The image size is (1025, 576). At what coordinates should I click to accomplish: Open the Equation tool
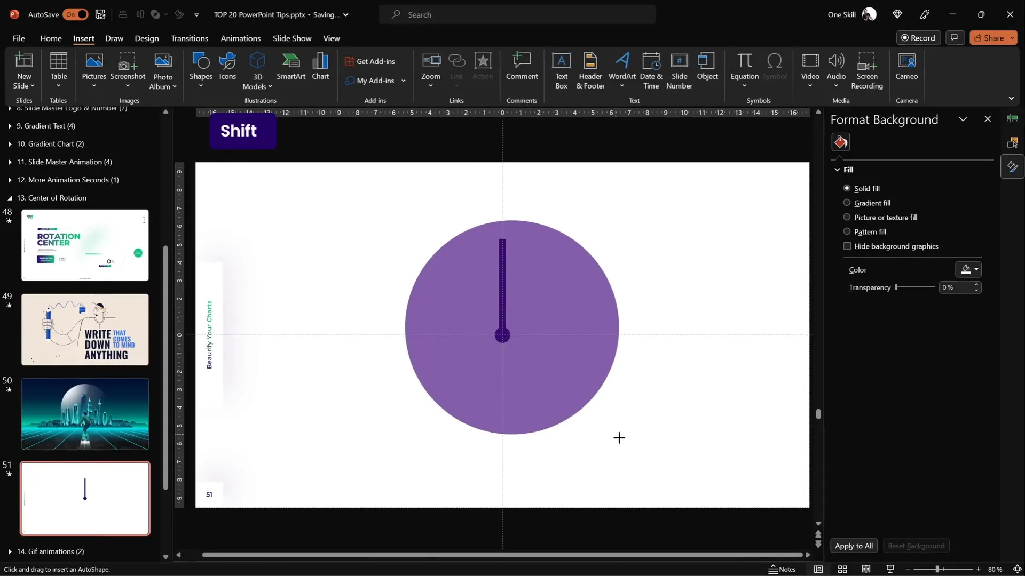(x=744, y=70)
